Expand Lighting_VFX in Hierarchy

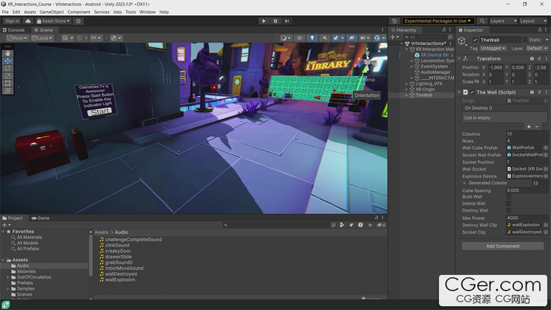[406, 84]
